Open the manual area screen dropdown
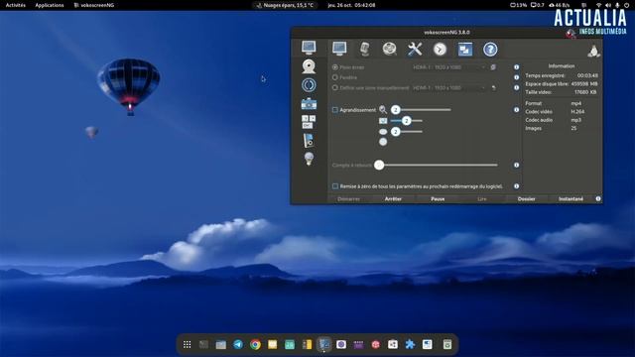The image size is (635, 357). point(448,87)
